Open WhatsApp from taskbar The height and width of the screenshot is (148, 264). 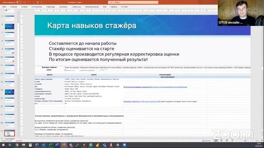point(91,145)
